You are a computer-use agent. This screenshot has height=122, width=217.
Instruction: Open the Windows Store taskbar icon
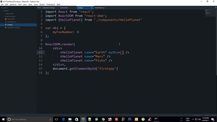coord(77,119)
